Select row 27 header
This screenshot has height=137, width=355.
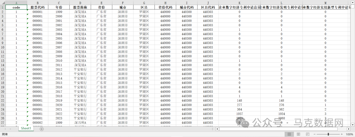coord(3,123)
